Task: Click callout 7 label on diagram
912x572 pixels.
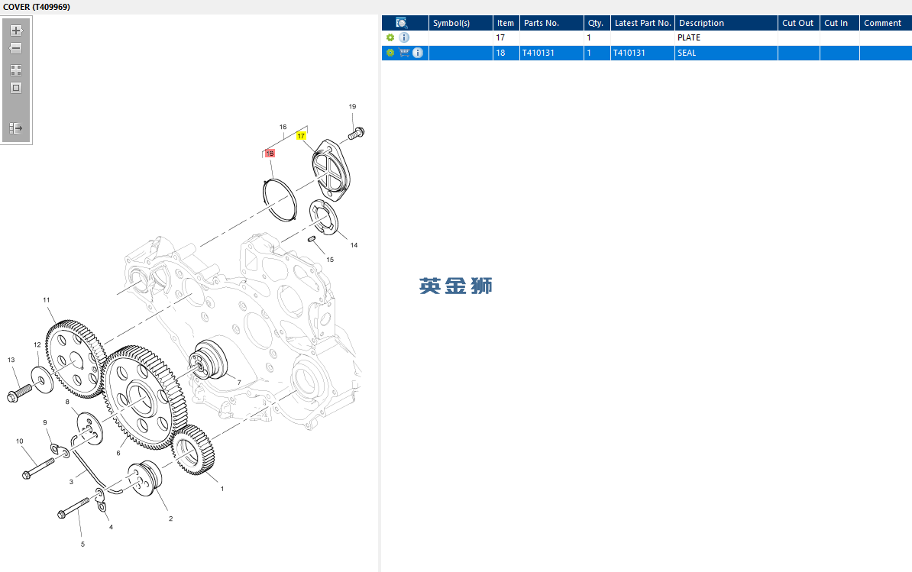Action: [239, 383]
